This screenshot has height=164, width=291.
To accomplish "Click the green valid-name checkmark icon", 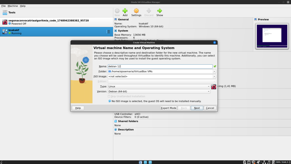I will tap(215, 66).
